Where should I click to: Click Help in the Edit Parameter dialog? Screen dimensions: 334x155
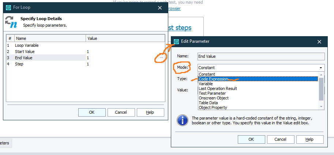(310, 139)
